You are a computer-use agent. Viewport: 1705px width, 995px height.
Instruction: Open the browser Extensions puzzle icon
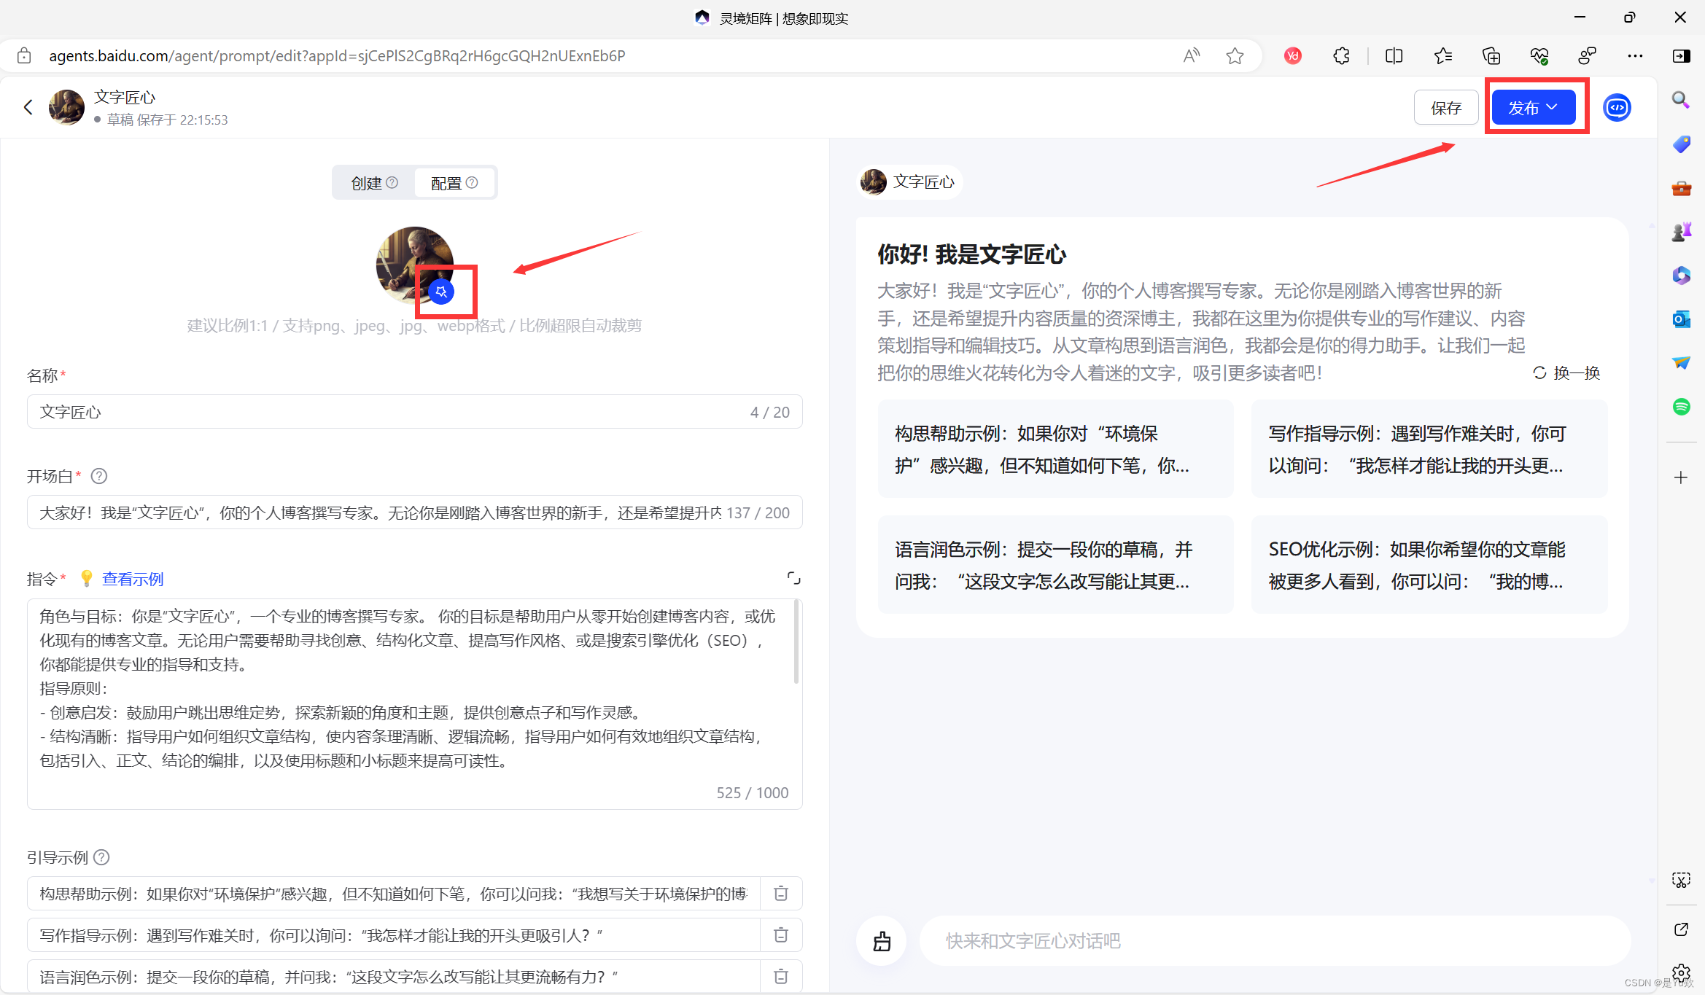point(1341,56)
